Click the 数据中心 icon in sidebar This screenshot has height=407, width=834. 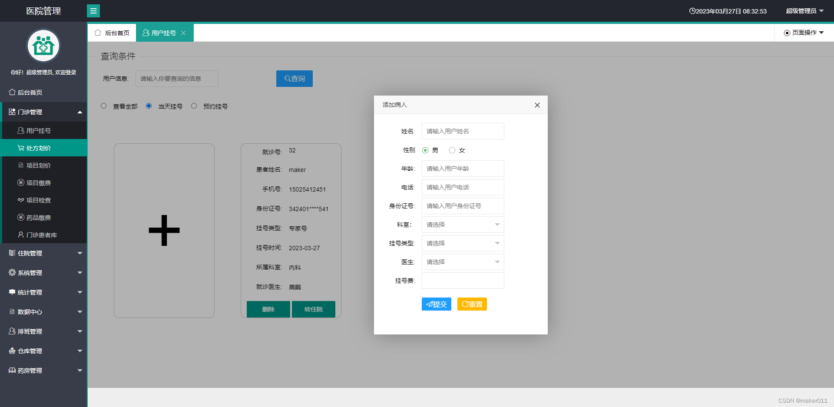[x=12, y=311]
